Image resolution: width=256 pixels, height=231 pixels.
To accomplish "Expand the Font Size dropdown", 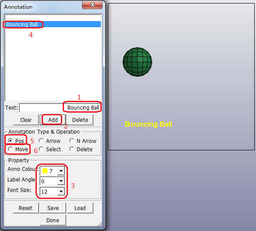I will pos(61,191).
